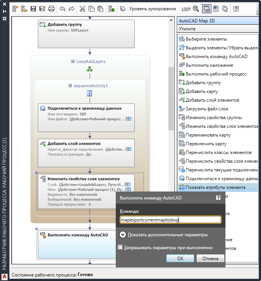Save the workflow with the floppy icon
This screenshot has width=261, height=281.
click(33, 9)
